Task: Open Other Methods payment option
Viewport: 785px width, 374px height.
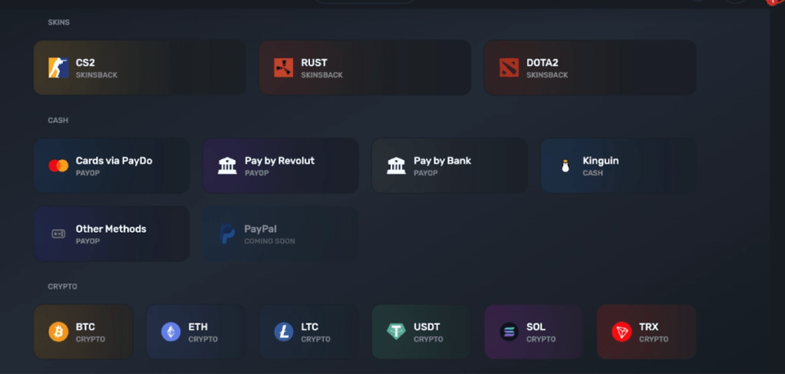Action: coord(111,233)
